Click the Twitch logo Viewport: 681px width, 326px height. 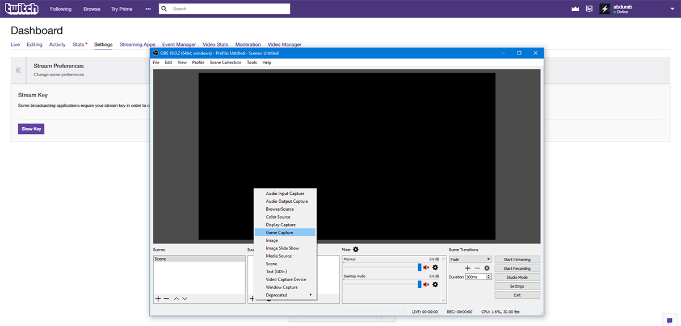point(22,9)
